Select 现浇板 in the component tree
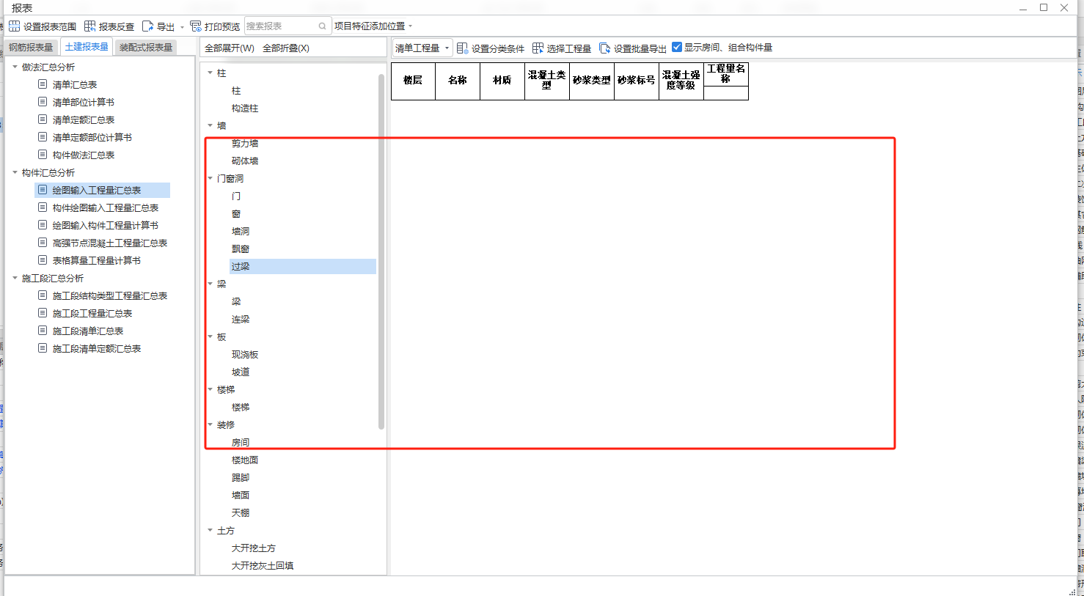1084x596 pixels. 245,354
